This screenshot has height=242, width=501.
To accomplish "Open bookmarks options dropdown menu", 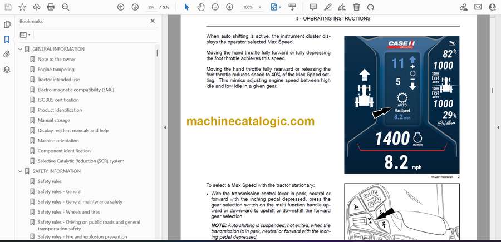I will click(x=25, y=34).
